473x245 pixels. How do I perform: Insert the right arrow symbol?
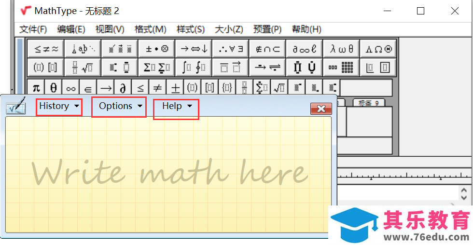(x=106, y=88)
